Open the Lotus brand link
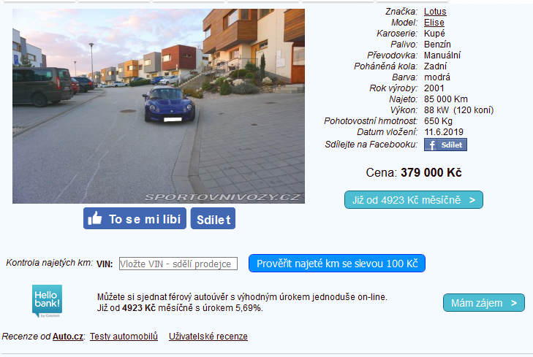The width and height of the screenshot is (533, 357). pyautogui.click(x=435, y=12)
